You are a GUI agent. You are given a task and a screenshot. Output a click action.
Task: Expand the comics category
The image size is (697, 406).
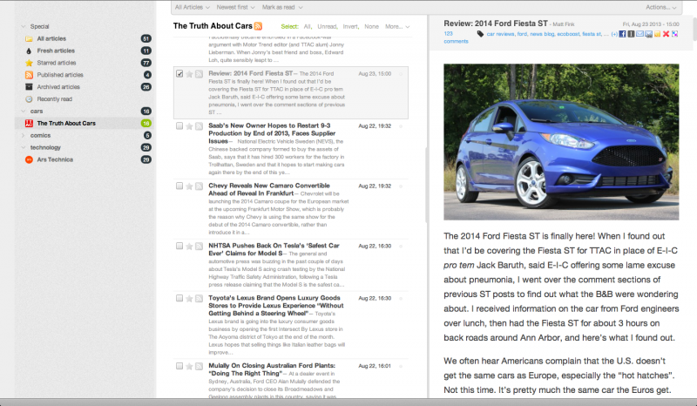coord(22,135)
